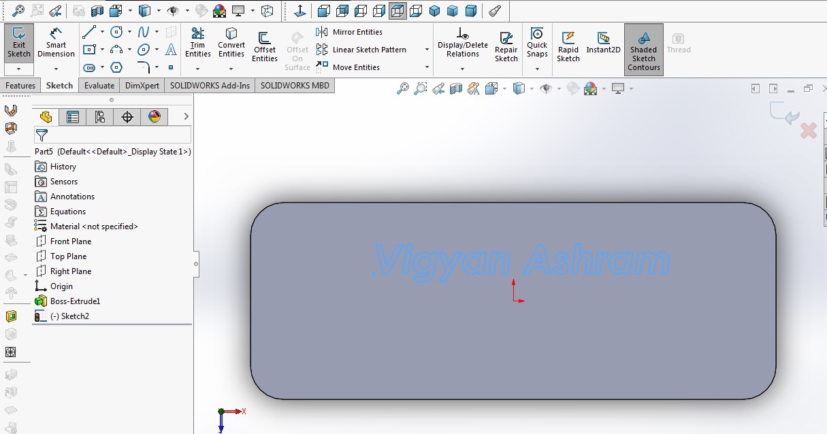This screenshot has height=434, width=827.
Task: Select the Arc sketch tool
Action: click(116, 50)
